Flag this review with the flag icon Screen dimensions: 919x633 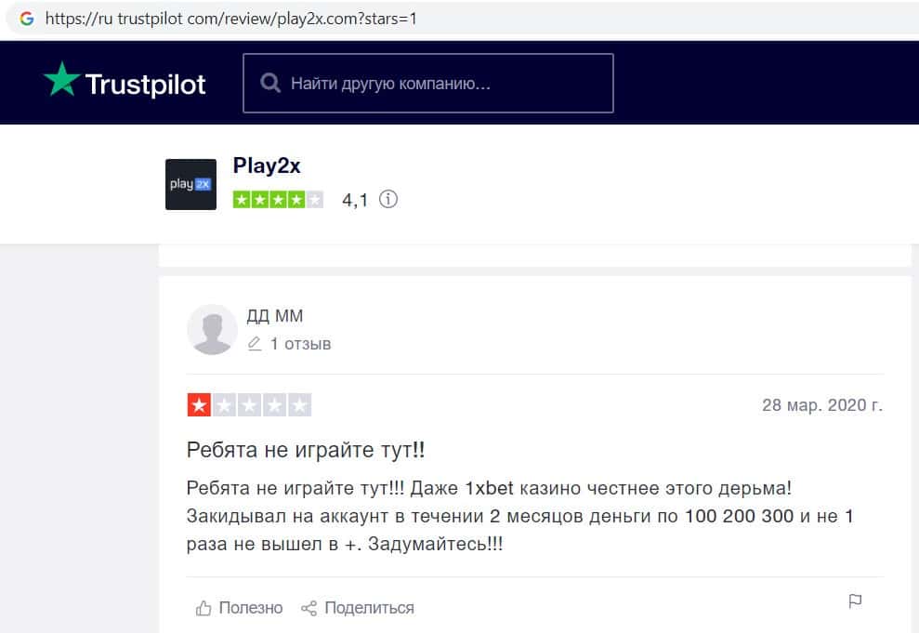[x=855, y=600]
